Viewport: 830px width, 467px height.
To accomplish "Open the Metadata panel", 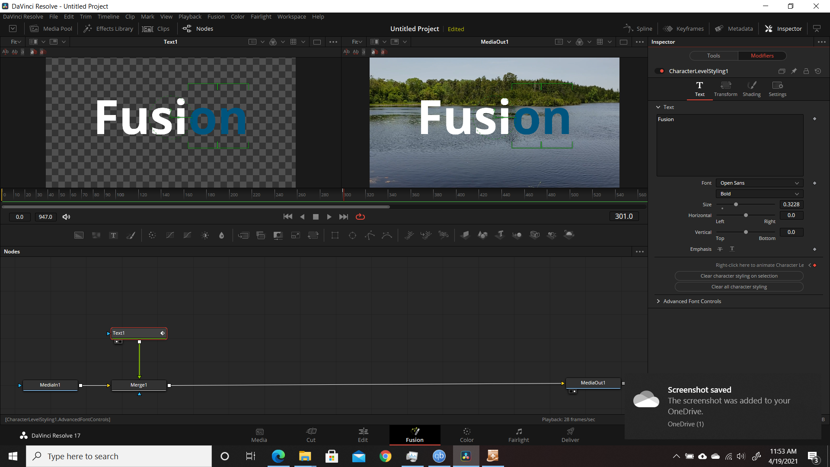I will point(734,29).
